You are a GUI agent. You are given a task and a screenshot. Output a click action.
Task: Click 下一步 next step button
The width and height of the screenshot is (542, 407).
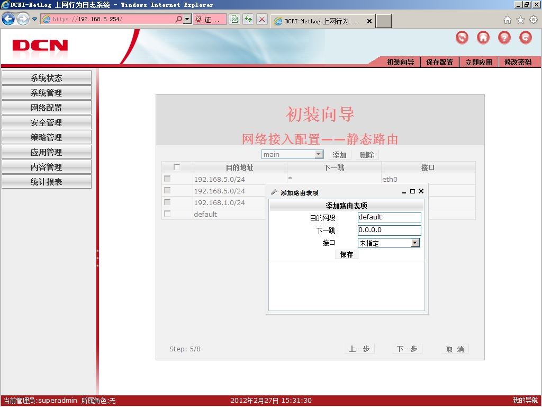[x=407, y=349]
